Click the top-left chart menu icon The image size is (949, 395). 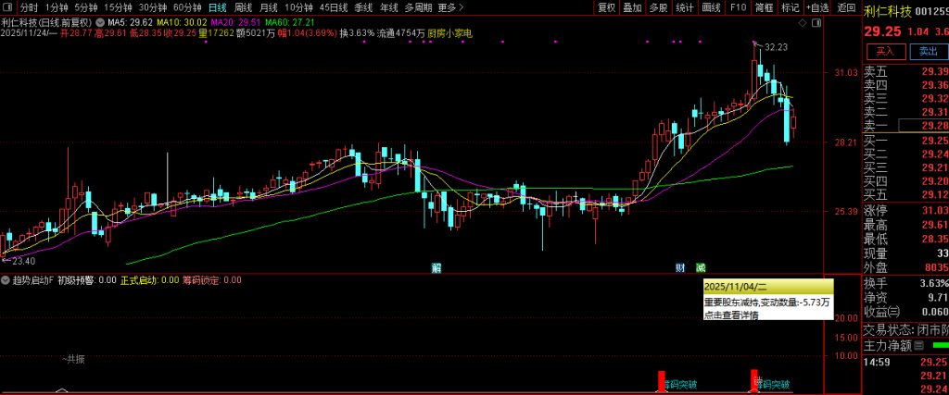click(7, 7)
